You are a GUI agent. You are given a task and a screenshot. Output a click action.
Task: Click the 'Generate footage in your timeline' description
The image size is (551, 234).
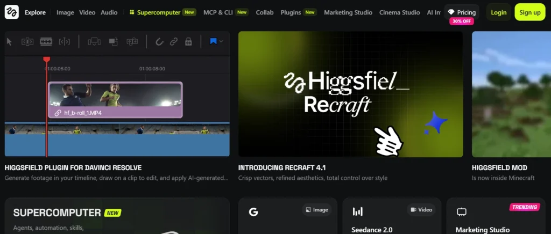[x=116, y=178]
